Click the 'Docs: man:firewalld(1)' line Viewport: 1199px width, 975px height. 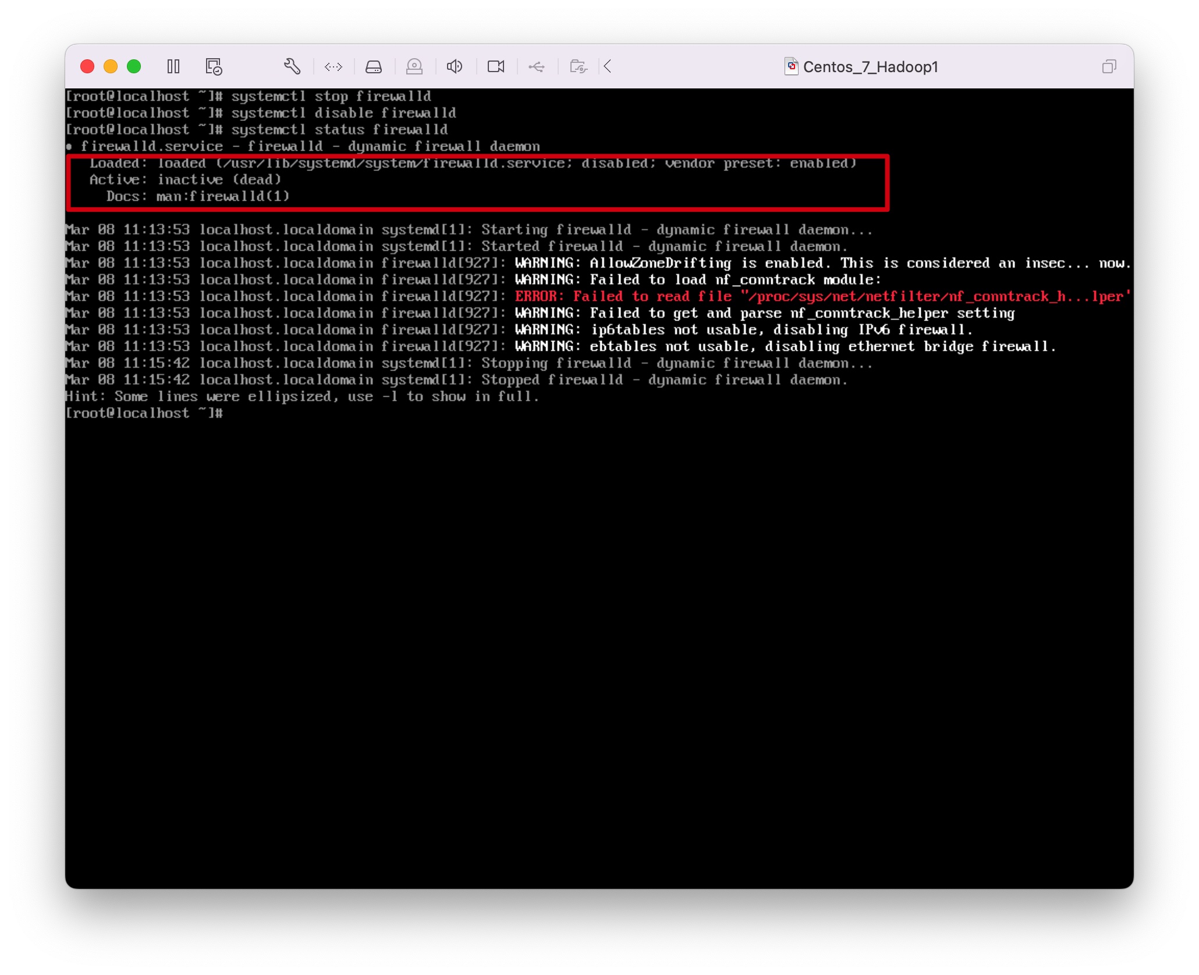(x=198, y=197)
